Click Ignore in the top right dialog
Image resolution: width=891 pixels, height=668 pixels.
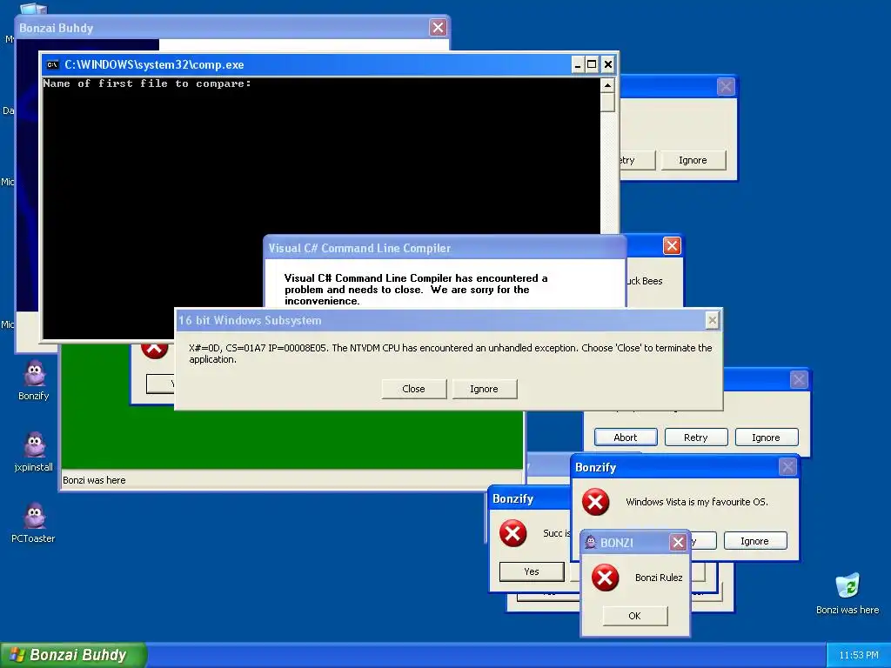click(x=693, y=160)
